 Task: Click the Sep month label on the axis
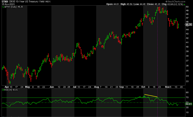coord(122,87)
